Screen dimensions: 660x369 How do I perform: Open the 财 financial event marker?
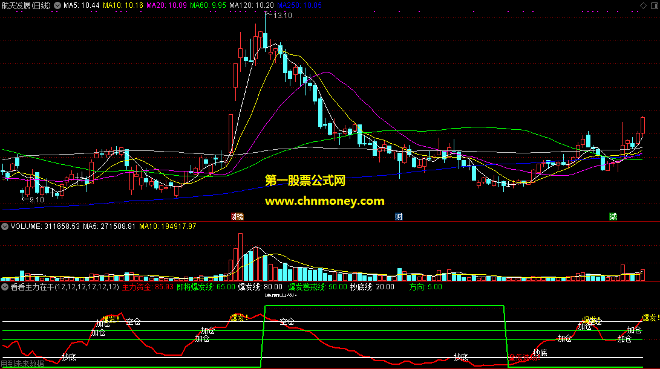pyautogui.click(x=399, y=216)
